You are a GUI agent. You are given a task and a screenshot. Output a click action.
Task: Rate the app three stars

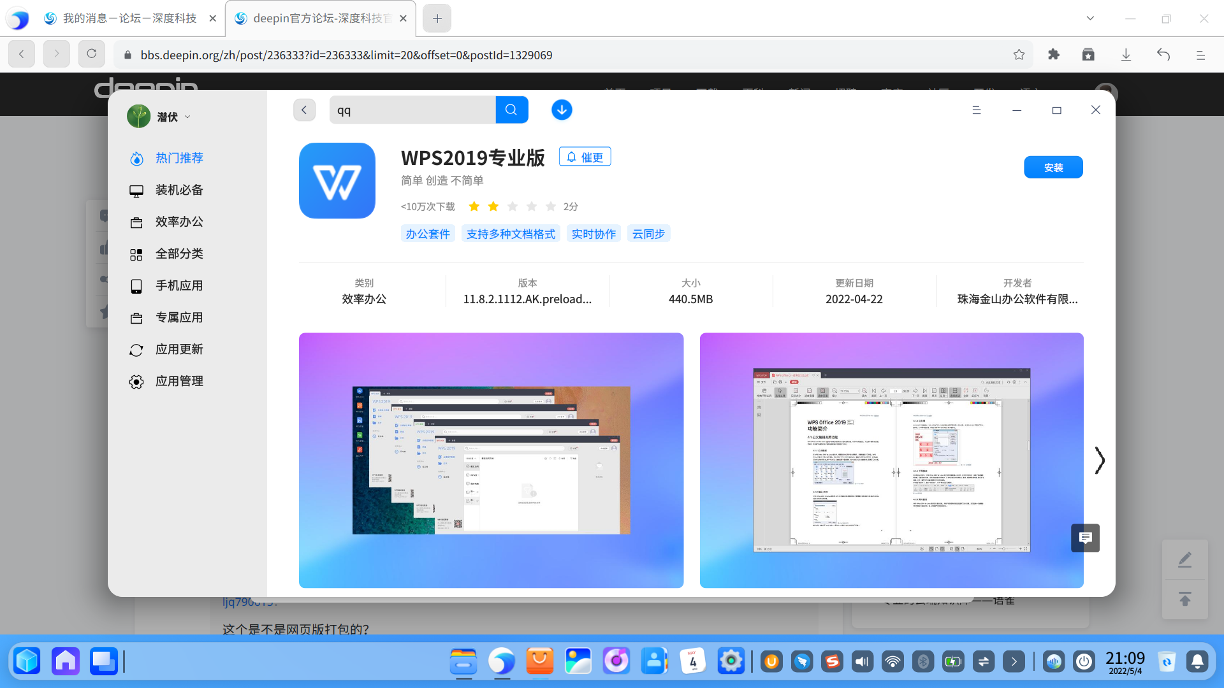tap(513, 206)
